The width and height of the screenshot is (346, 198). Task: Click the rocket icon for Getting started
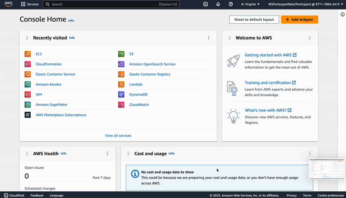pyautogui.click(x=233, y=61)
